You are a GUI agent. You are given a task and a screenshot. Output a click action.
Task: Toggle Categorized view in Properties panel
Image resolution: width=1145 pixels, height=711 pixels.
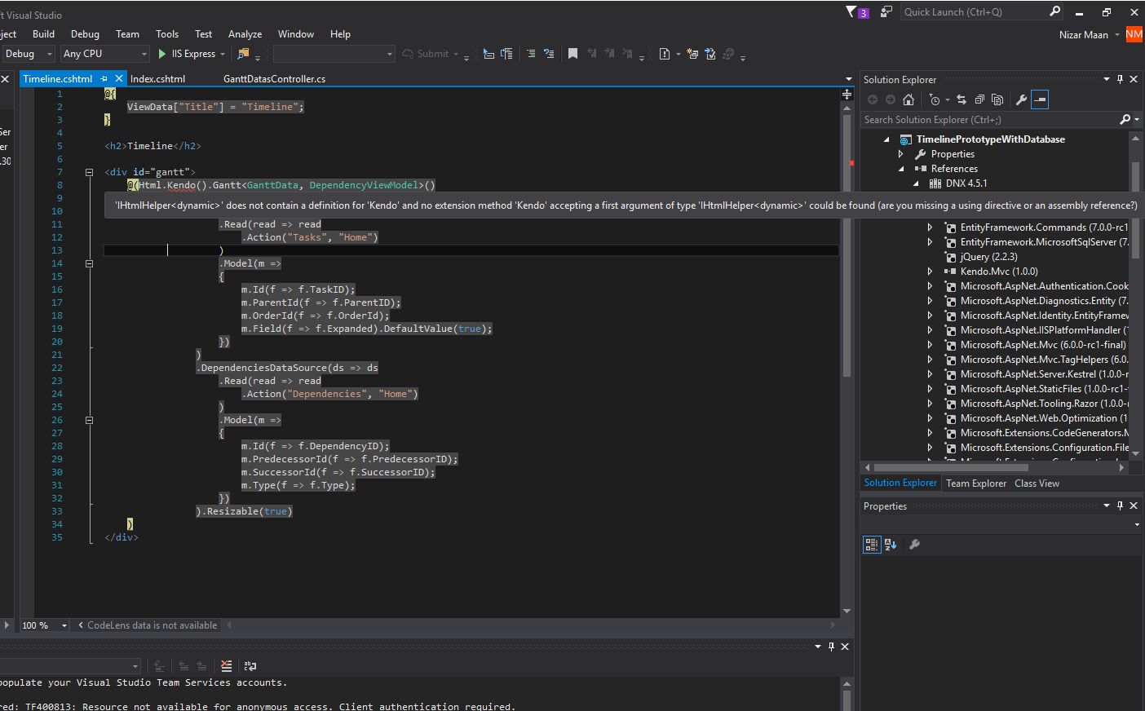tap(871, 545)
